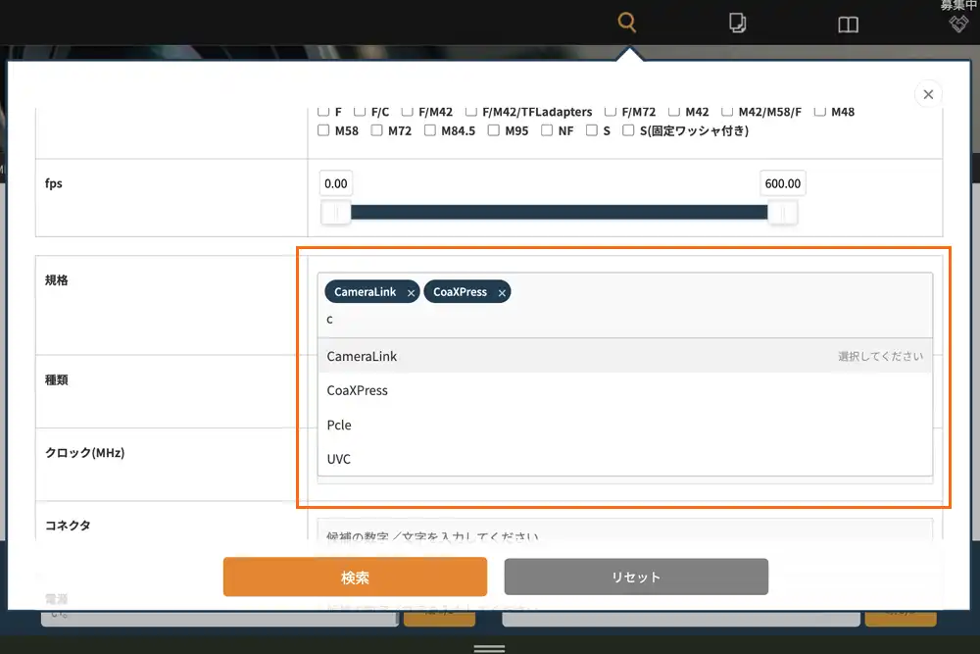Screen dimensions: 980x654
Task: Check the M72 mount checkbox
Action: coord(377,130)
